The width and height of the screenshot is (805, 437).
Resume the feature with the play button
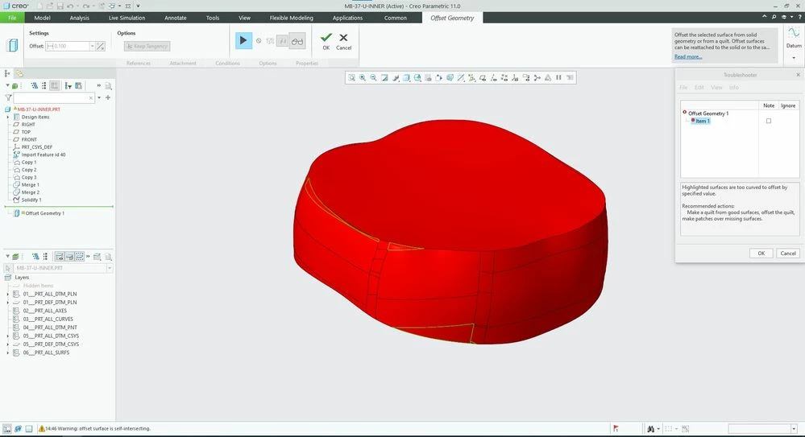point(243,40)
